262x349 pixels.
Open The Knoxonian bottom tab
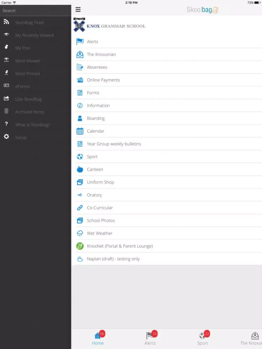point(251,338)
